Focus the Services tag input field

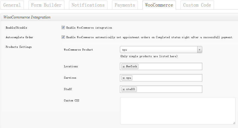(x=167, y=78)
